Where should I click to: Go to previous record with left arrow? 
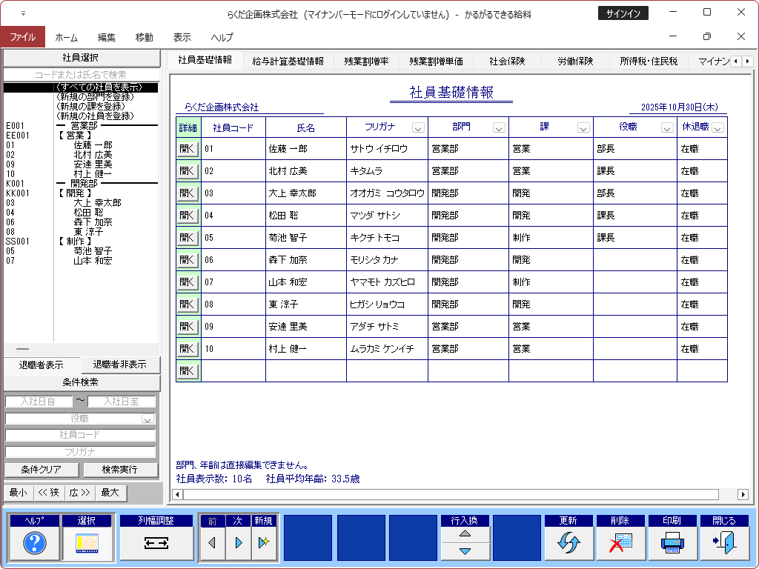(x=212, y=544)
